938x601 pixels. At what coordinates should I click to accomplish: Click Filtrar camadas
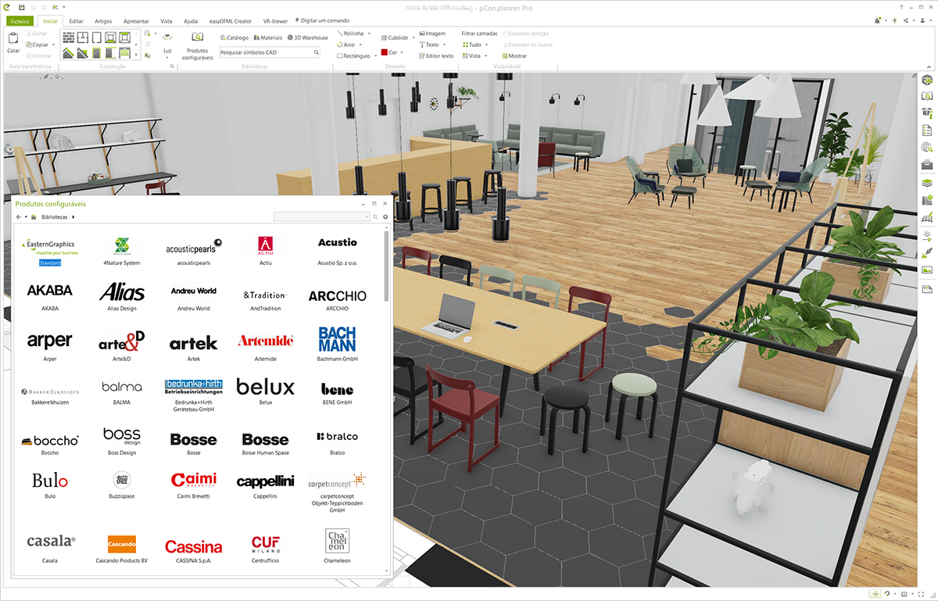coord(479,34)
